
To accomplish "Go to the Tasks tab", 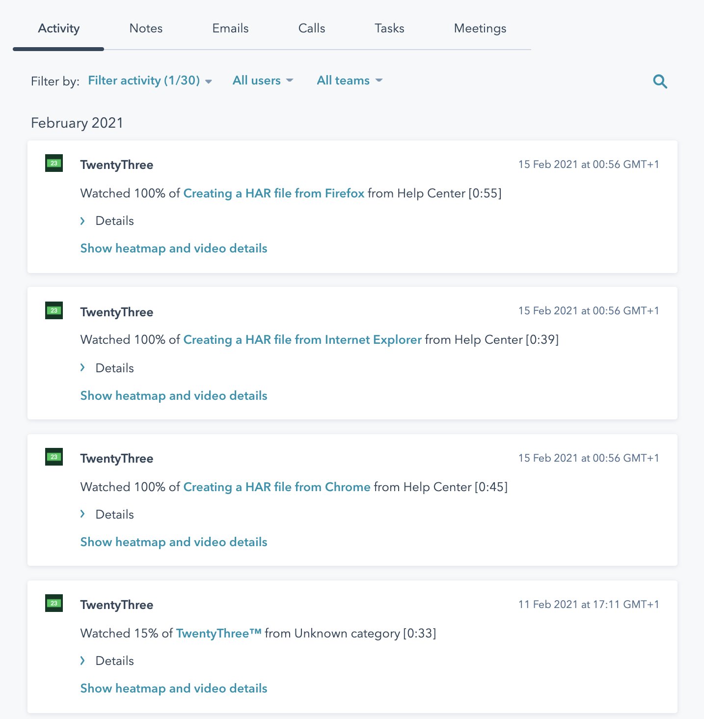I will tap(389, 28).
